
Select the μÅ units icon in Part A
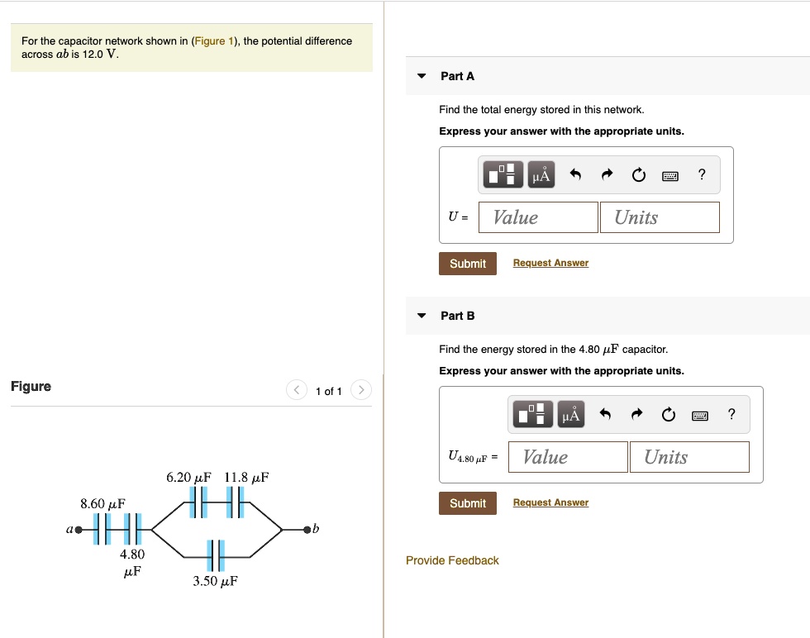pos(541,174)
